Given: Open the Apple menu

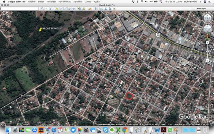Looking at the screenshot, I should tap(4, 2).
